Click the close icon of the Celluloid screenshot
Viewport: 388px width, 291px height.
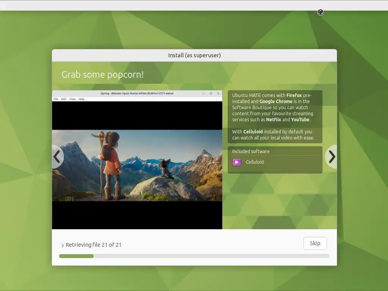(218, 93)
